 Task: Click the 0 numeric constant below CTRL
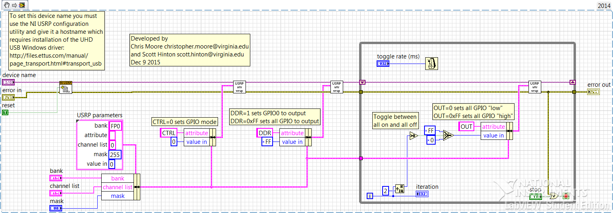(174, 141)
